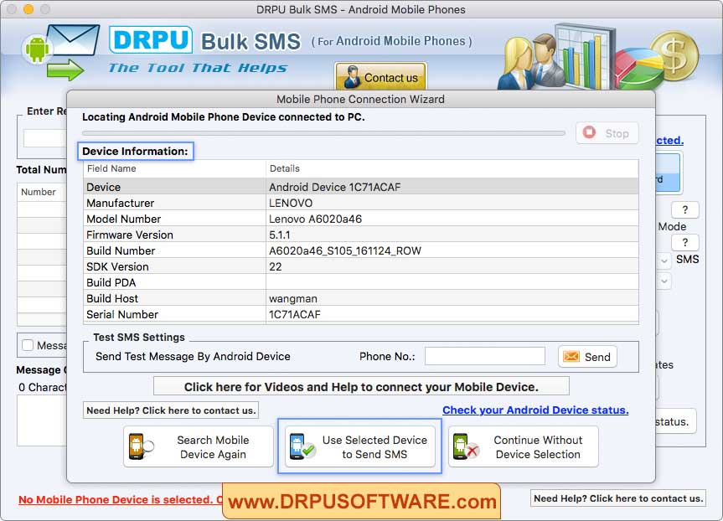Open the Contact us button
This screenshot has width=723, height=521.
(x=380, y=76)
